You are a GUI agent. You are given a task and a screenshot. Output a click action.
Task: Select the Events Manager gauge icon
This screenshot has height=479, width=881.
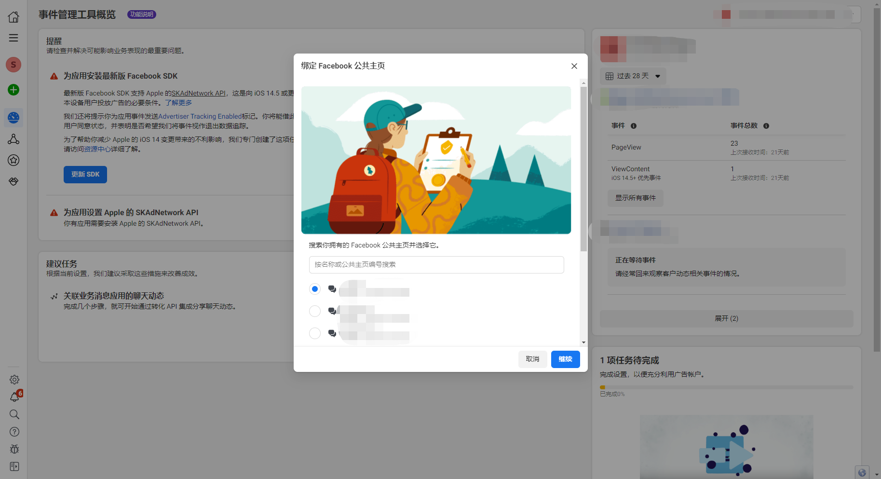click(x=14, y=117)
